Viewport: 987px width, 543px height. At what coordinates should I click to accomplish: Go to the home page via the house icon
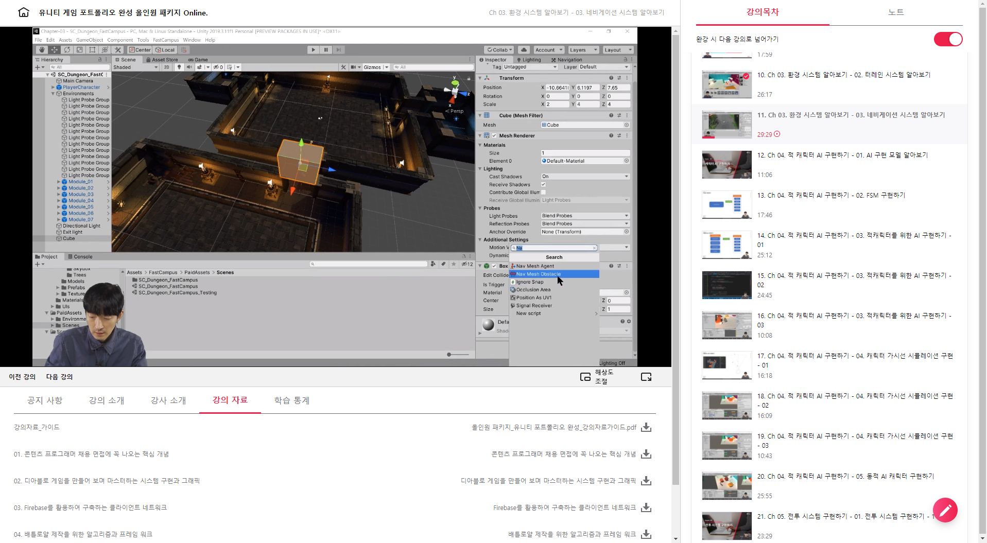click(24, 12)
